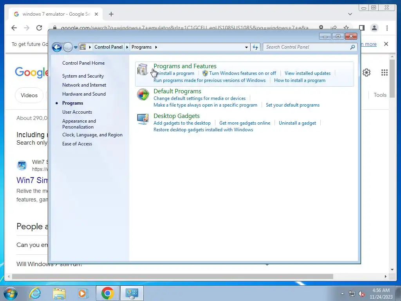Restore desktop gadgets installed with Windows

[x=203, y=129]
